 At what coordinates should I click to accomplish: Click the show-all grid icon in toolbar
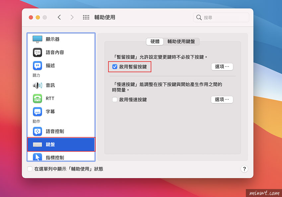pos(86,17)
